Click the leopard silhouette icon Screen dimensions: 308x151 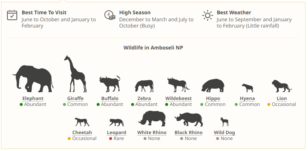coord(116,122)
